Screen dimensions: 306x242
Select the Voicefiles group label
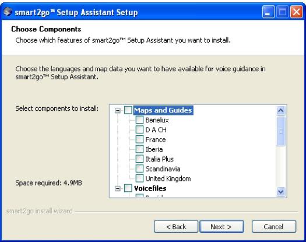[x=150, y=188]
